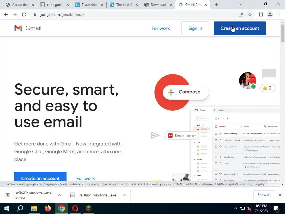Open the Windows Start menu

tap(7, 208)
